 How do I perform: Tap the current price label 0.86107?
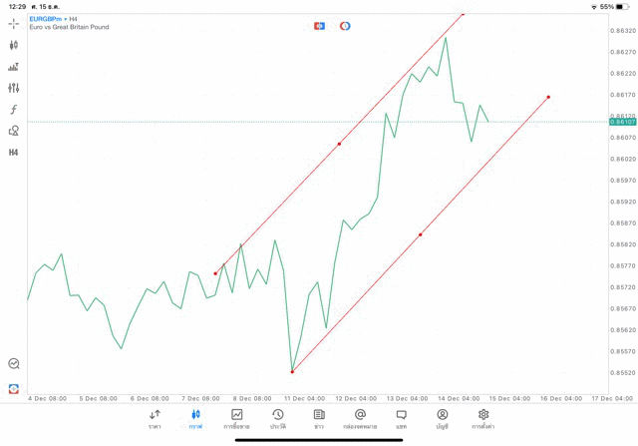tap(621, 122)
